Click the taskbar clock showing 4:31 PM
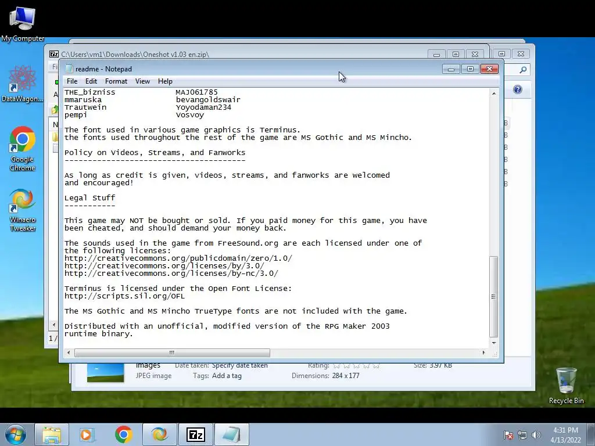Screen dimensions: 595x446 [565, 435]
